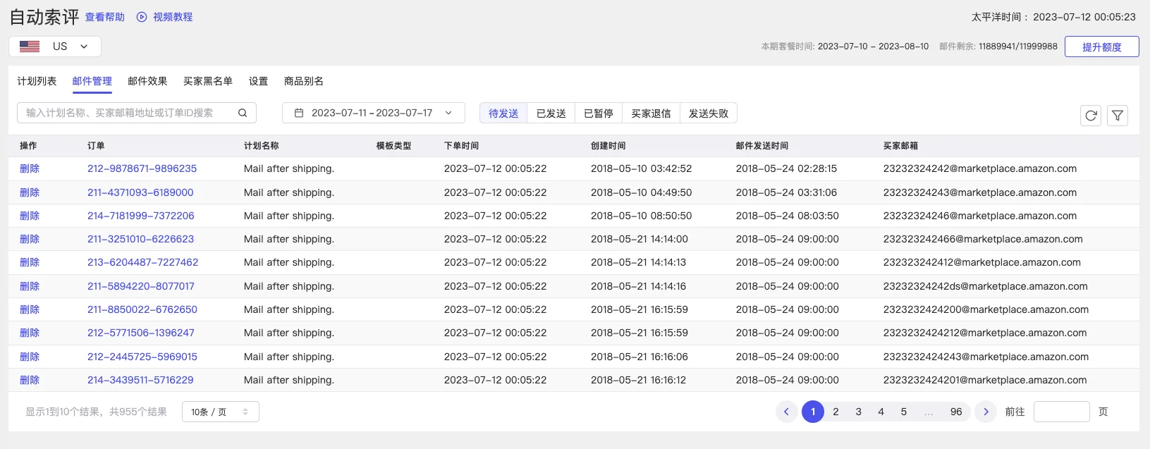Select the 待发送 status filter

pos(503,113)
